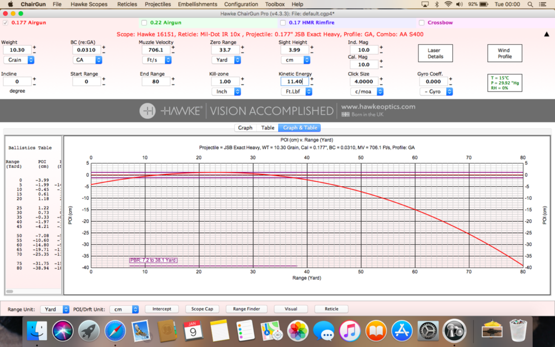This screenshot has width=555, height=347.
Task: Enable the Crossbow checkbox
Action: pyautogui.click(x=422, y=23)
